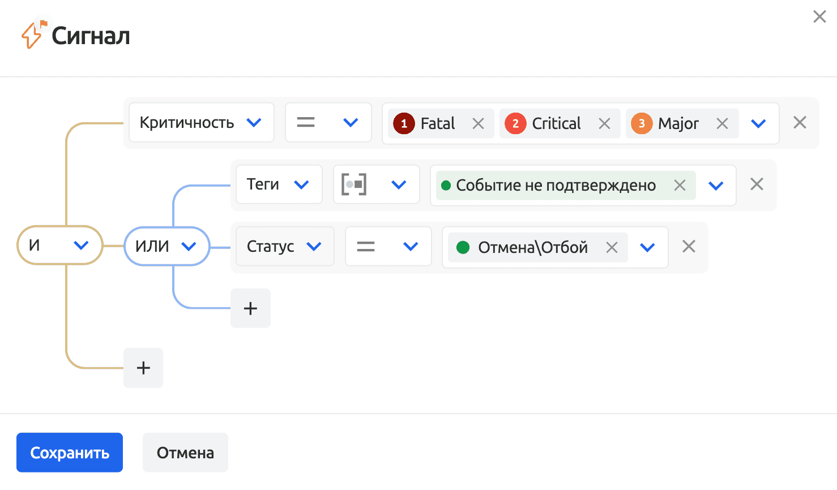Expand the severity values list
The width and height of the screenshot is (837, 490).
pyautogui.click(x=758, y=123)
